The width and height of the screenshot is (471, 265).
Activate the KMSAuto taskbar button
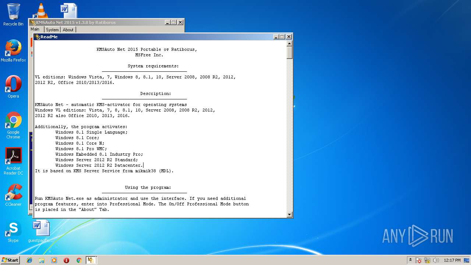click(91, 260)
